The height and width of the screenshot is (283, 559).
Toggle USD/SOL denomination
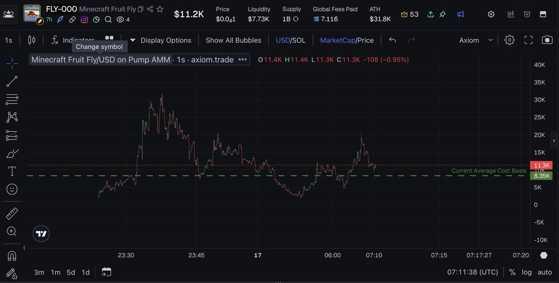291,40
